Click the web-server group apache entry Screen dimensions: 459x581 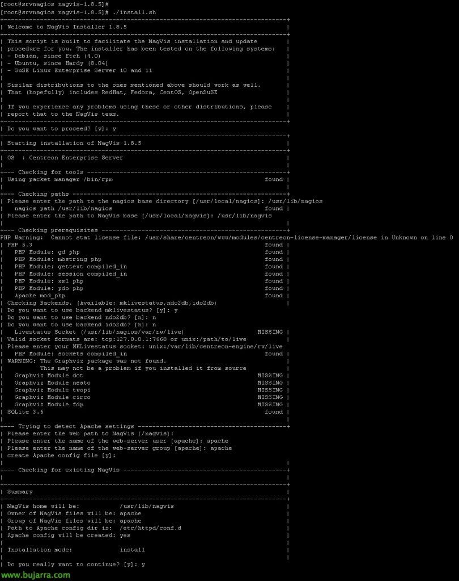(221, 448)
